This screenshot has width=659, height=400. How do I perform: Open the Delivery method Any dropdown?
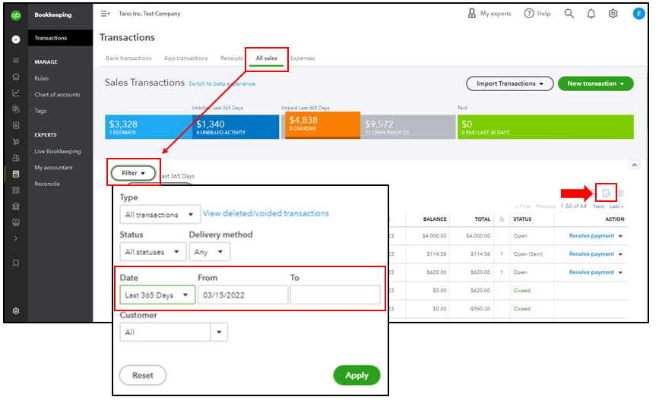coord(209,252)
